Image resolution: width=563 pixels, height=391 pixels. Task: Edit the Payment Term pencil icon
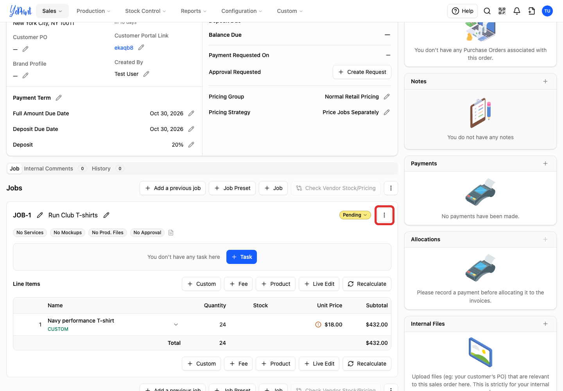click(59, 98)
